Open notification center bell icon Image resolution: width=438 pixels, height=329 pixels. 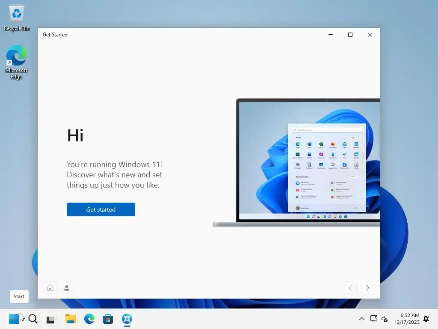point(426,319)
